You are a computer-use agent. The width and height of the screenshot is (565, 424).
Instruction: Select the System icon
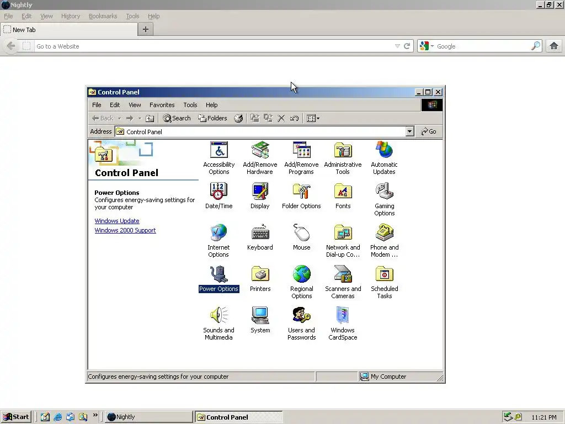point(260,316)
